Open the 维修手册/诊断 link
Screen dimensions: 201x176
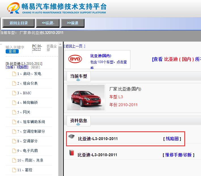[x=178, y=155]
